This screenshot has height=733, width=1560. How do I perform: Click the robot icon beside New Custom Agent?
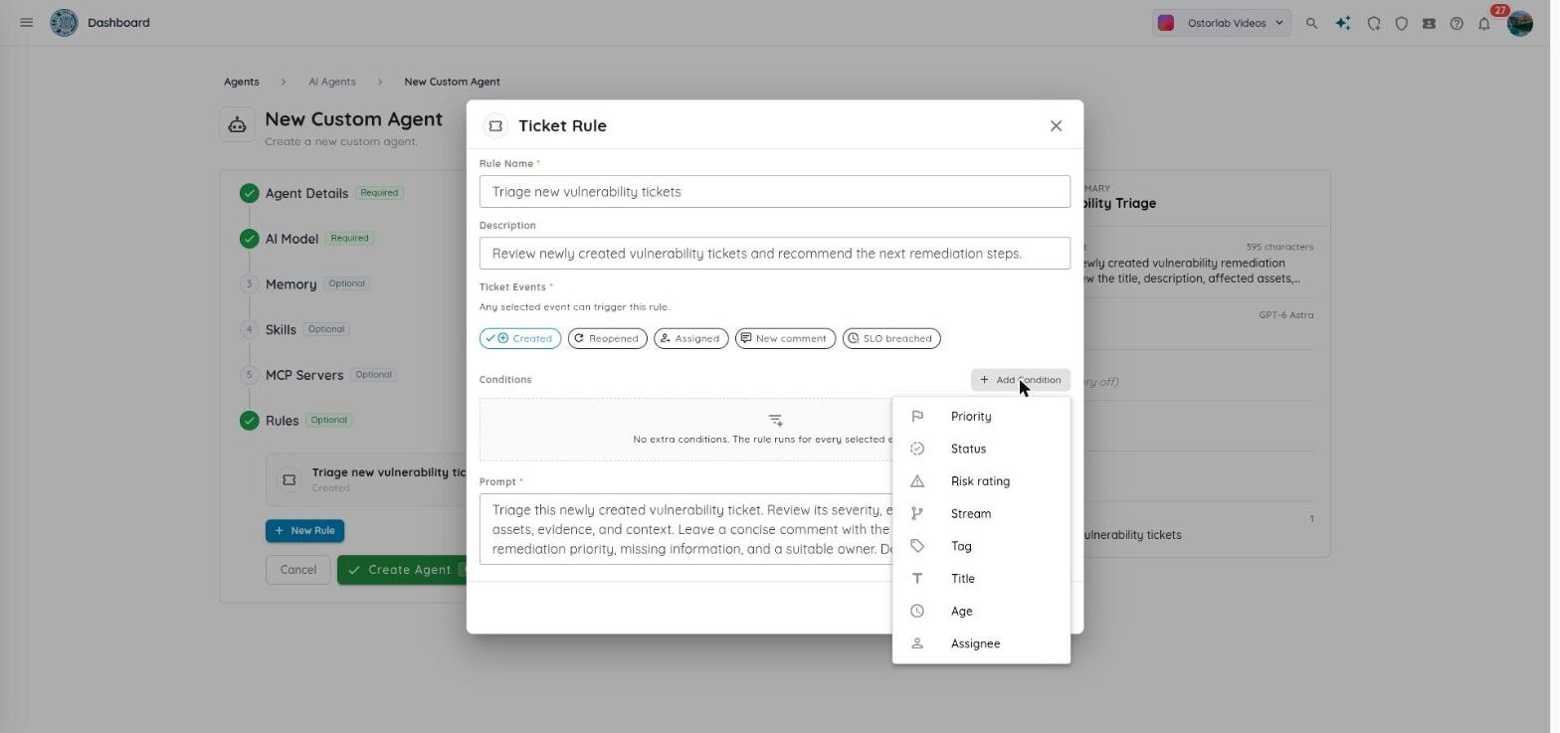tap(237, 124)
